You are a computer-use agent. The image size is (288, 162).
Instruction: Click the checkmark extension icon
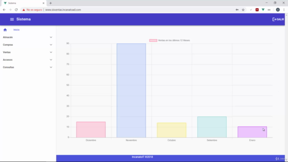251,10
